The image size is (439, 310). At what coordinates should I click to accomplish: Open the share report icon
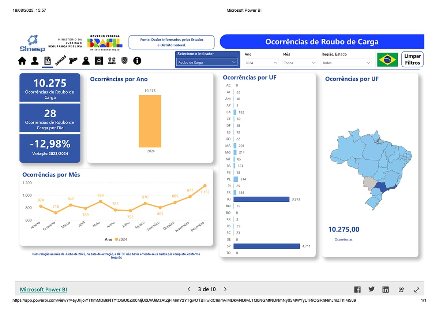click(x=401, y=290)
